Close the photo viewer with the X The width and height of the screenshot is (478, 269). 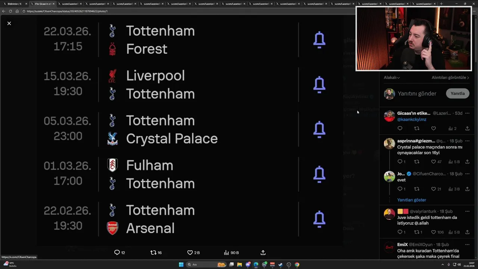click(9, 23)
